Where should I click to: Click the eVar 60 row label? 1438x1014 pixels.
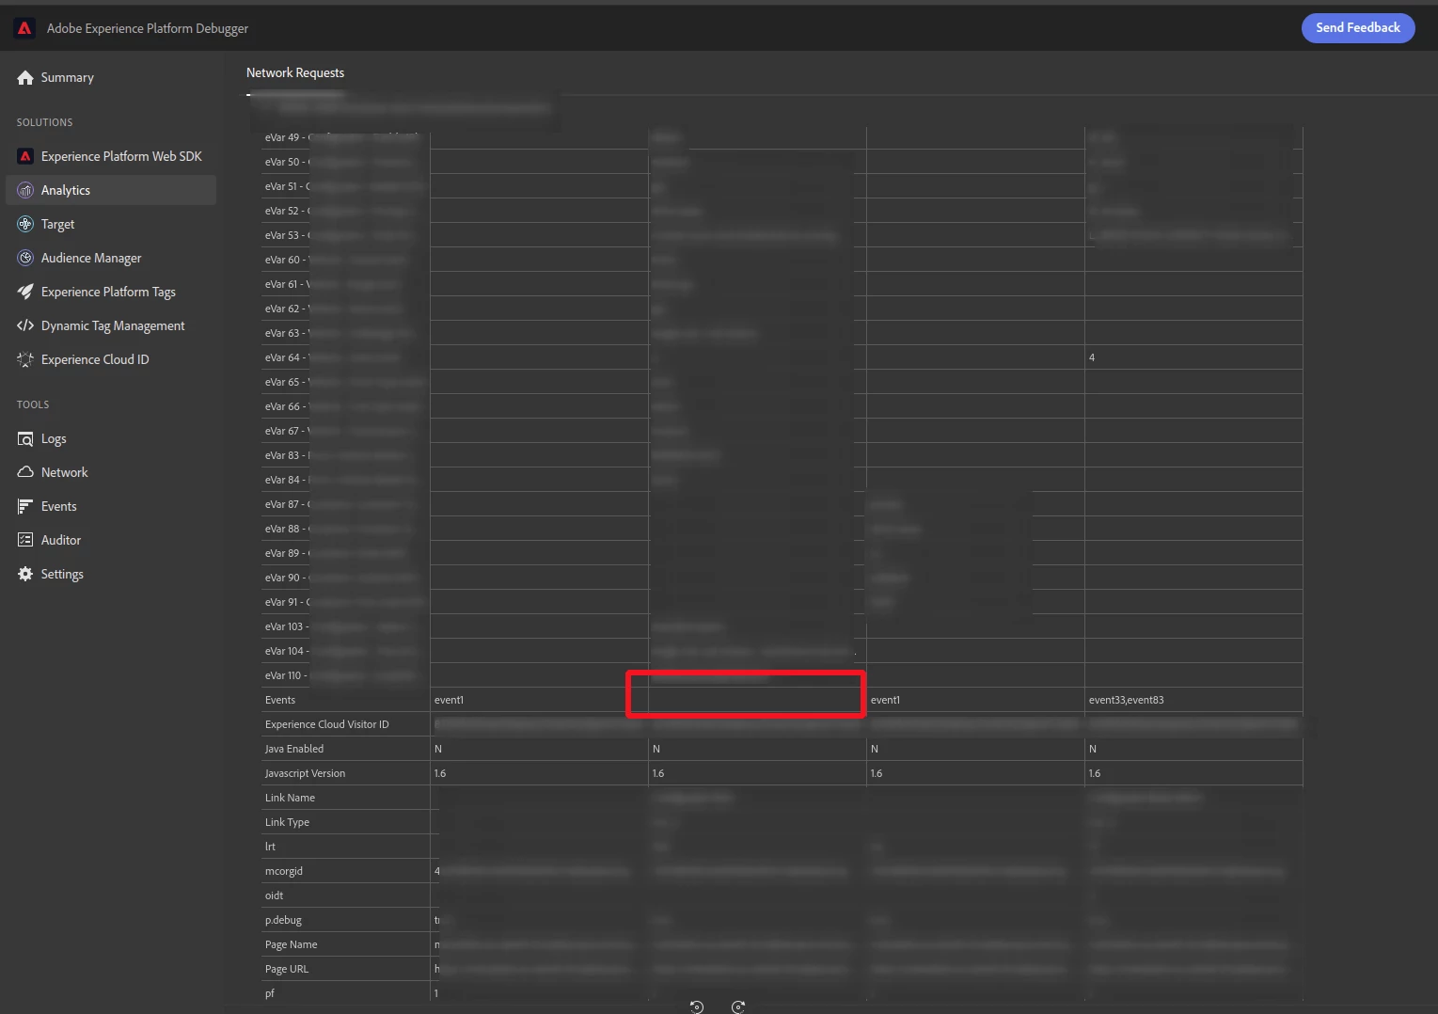point(286,260)
